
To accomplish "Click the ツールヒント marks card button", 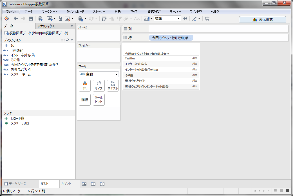I will 99,100.
